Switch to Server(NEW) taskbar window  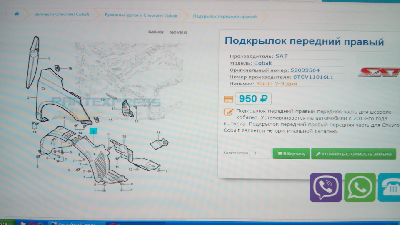pos(77,223)
